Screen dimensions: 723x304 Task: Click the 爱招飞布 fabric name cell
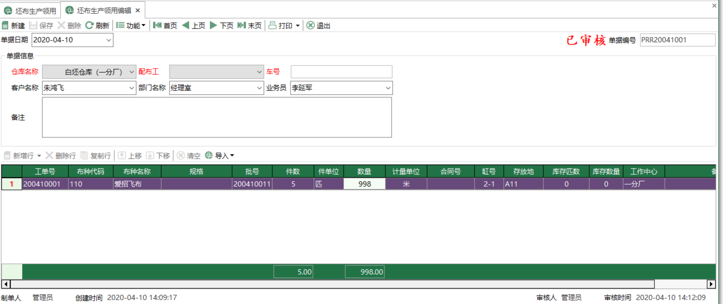coord(137,184)
